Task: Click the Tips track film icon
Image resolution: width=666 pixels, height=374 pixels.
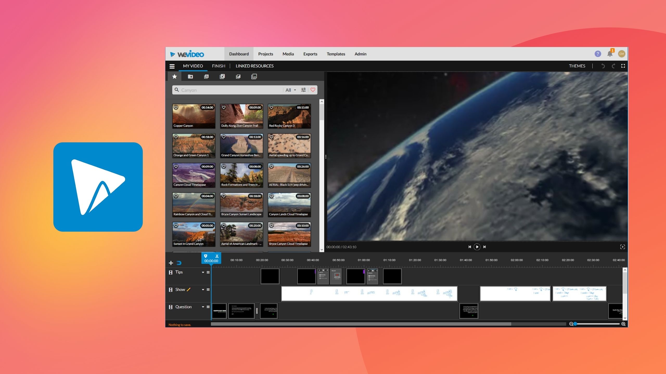Action: 171,272
